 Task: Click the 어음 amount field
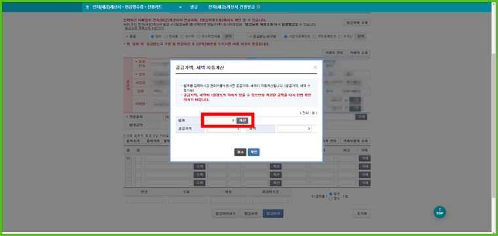point(229,200)
